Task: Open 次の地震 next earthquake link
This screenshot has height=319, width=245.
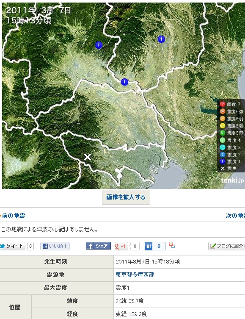Action: [x=235, y=216]
